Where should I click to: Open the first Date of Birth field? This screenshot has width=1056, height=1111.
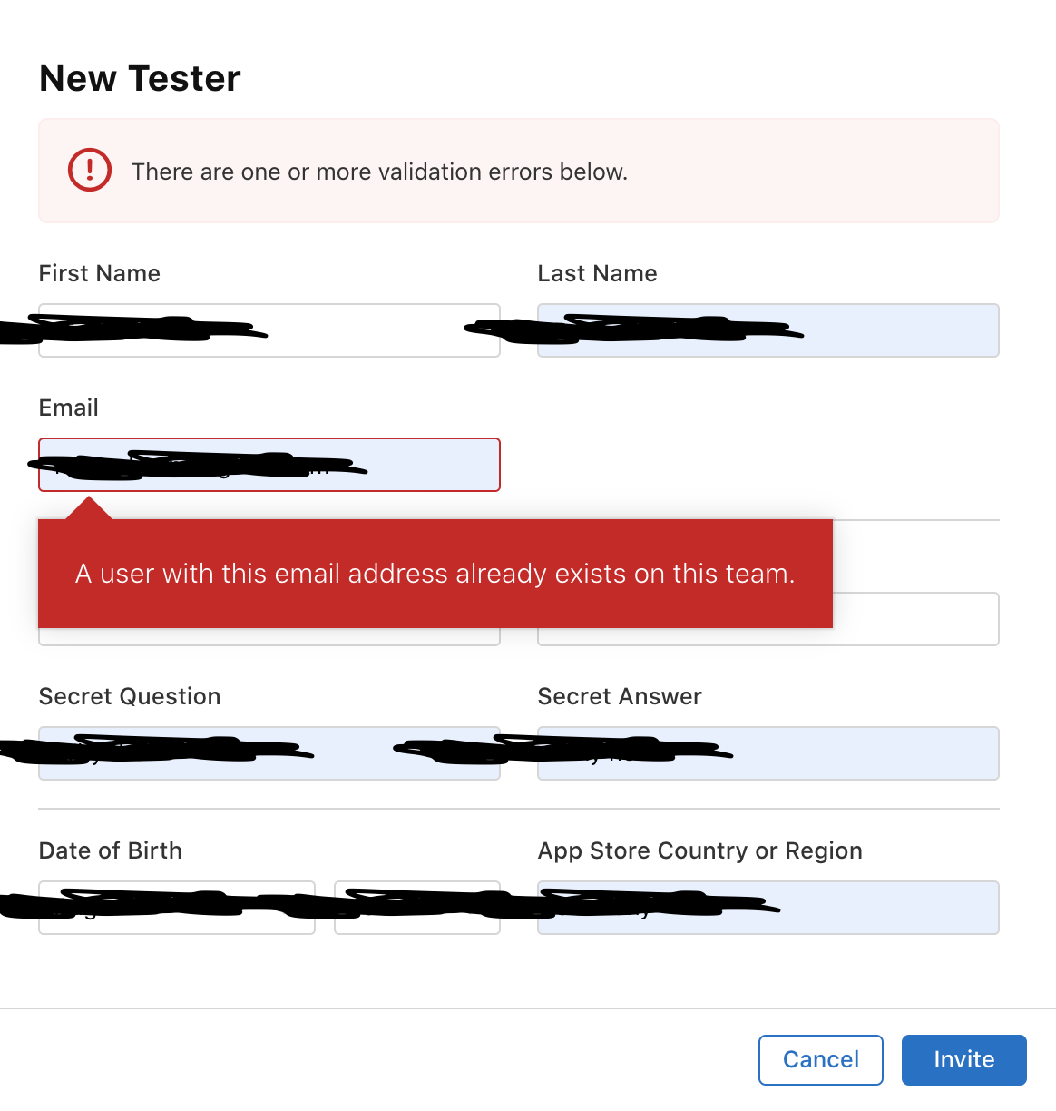click(177, 908)
